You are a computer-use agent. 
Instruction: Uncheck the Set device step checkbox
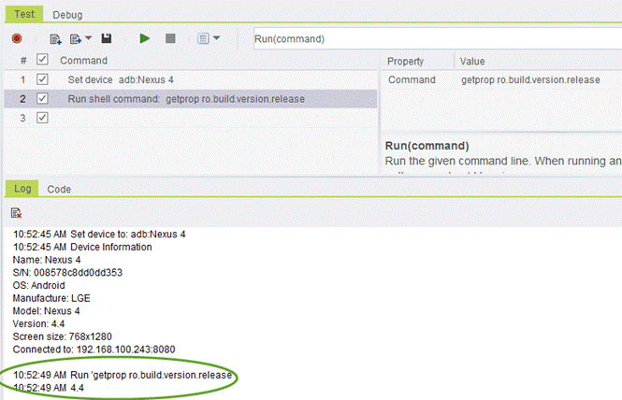[x=41, y=80]
